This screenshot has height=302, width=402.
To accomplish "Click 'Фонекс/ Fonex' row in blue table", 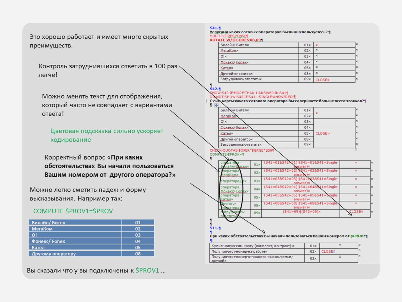I will (92, 241).
